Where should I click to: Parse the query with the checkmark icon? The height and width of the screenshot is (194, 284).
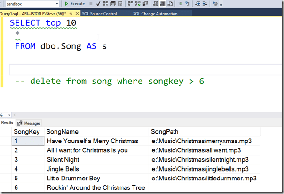coord(98,4)
